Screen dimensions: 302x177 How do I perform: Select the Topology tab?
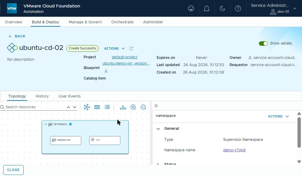point(17,96)
